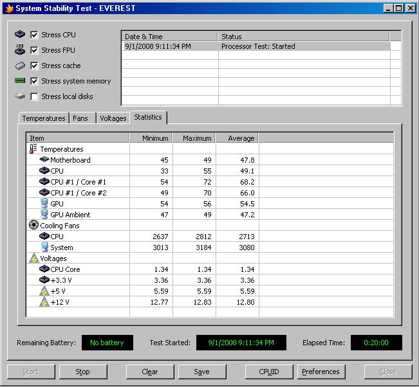Click the 123 chip icon beside Stress FPU
The height and width of the screenshot is (387, 419).
(20, 50)
